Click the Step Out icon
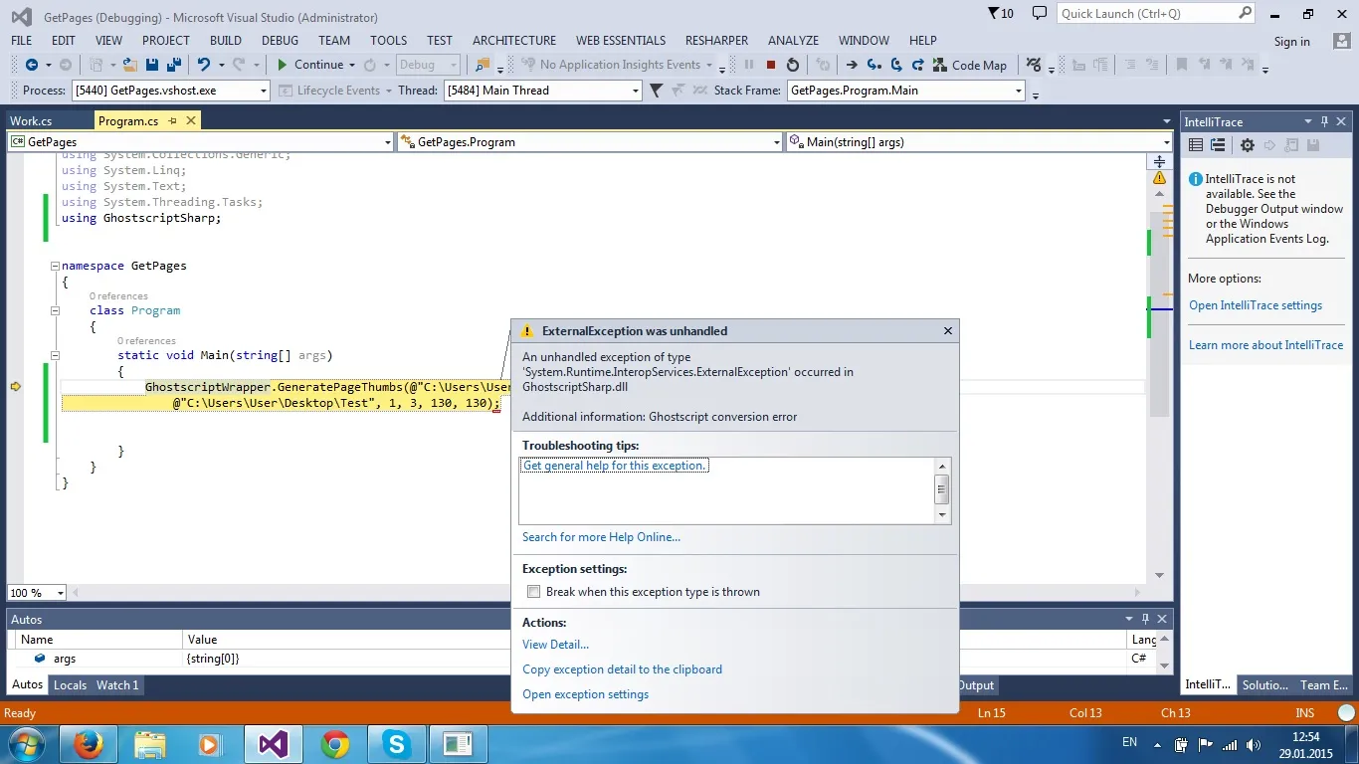Image resolution: width=1359 pixels, height=764 pixels. (x=917, y=65)
